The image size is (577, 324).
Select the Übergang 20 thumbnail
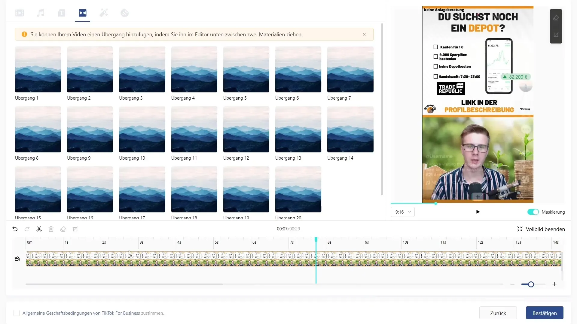[298, 189]
